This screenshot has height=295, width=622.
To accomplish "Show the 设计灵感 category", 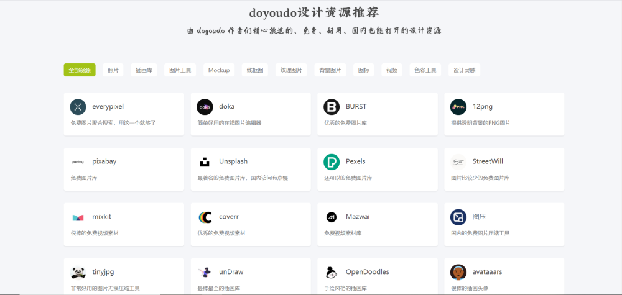I will pos(465,70).
